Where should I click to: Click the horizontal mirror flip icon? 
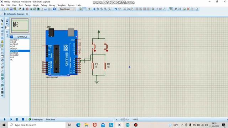click(x=7, y=32)
